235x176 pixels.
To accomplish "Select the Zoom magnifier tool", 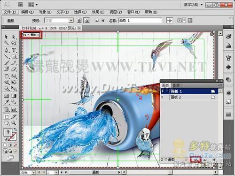I will (14, 123).
